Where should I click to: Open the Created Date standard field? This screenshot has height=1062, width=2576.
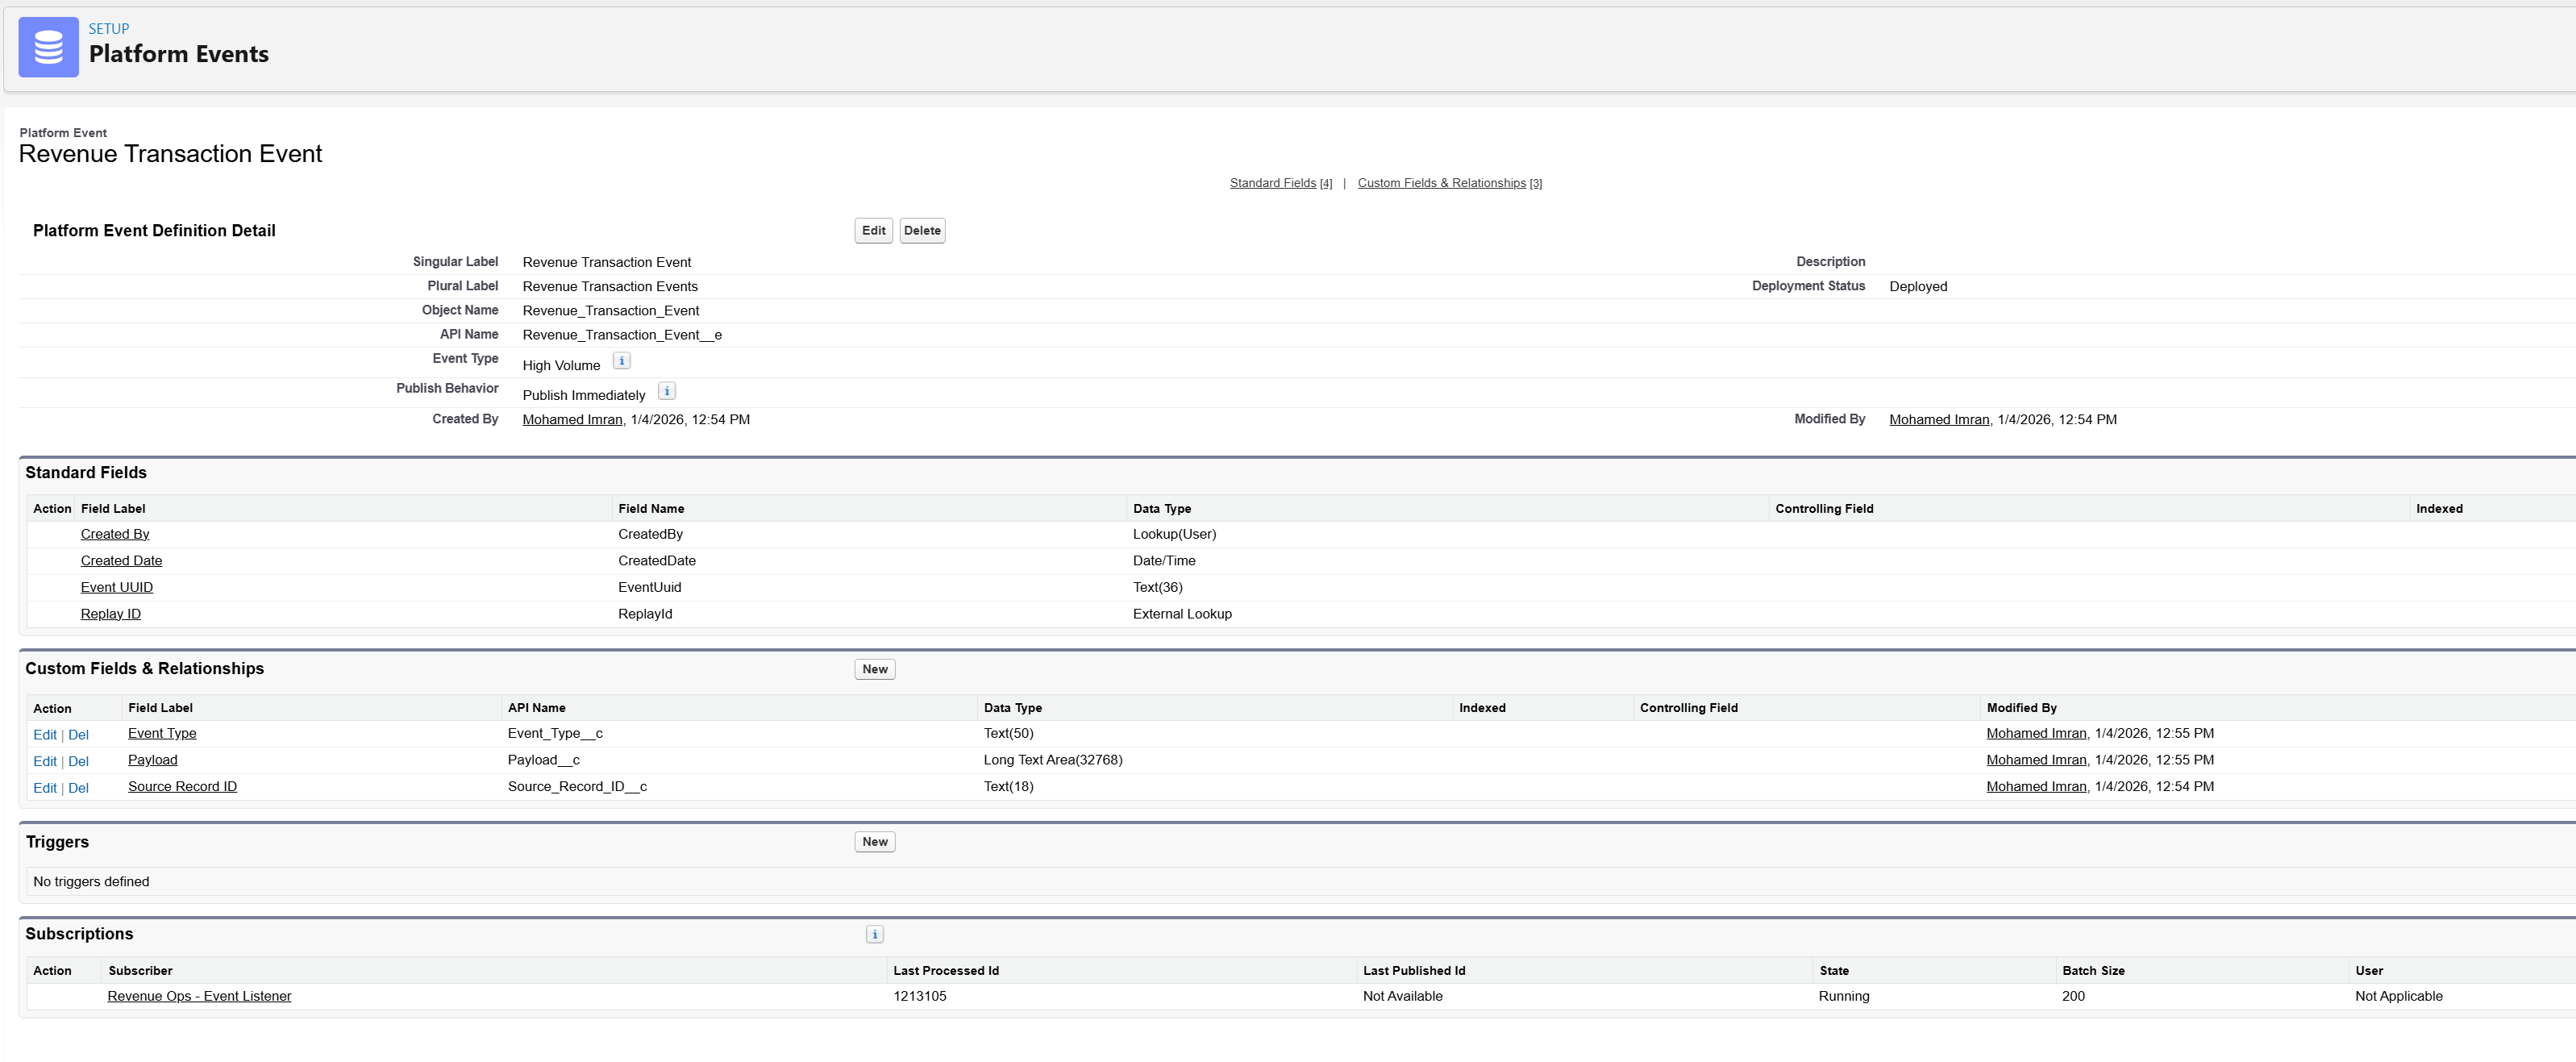[121, 561]
